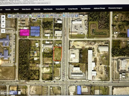129x96 pixels.
Task: Click the blue full-extent arrows icon
Action: point(64,16)
